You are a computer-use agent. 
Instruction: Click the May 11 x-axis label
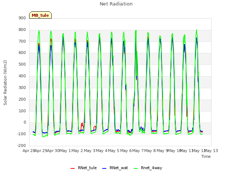[x=186, y=151]
